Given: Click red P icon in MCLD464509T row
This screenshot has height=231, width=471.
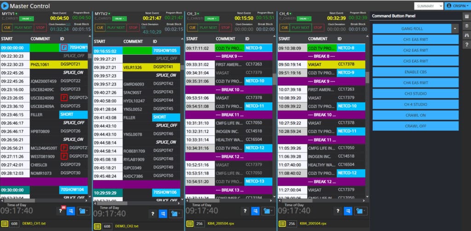Looking at the screenshot, I should coord(63,148).
